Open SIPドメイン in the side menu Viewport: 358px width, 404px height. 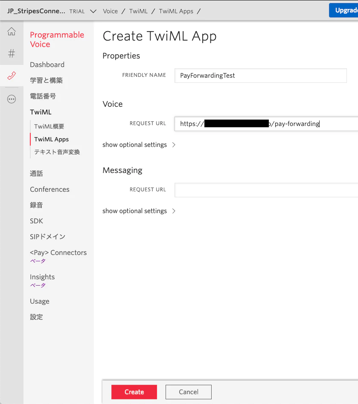[x=48, y=237]
